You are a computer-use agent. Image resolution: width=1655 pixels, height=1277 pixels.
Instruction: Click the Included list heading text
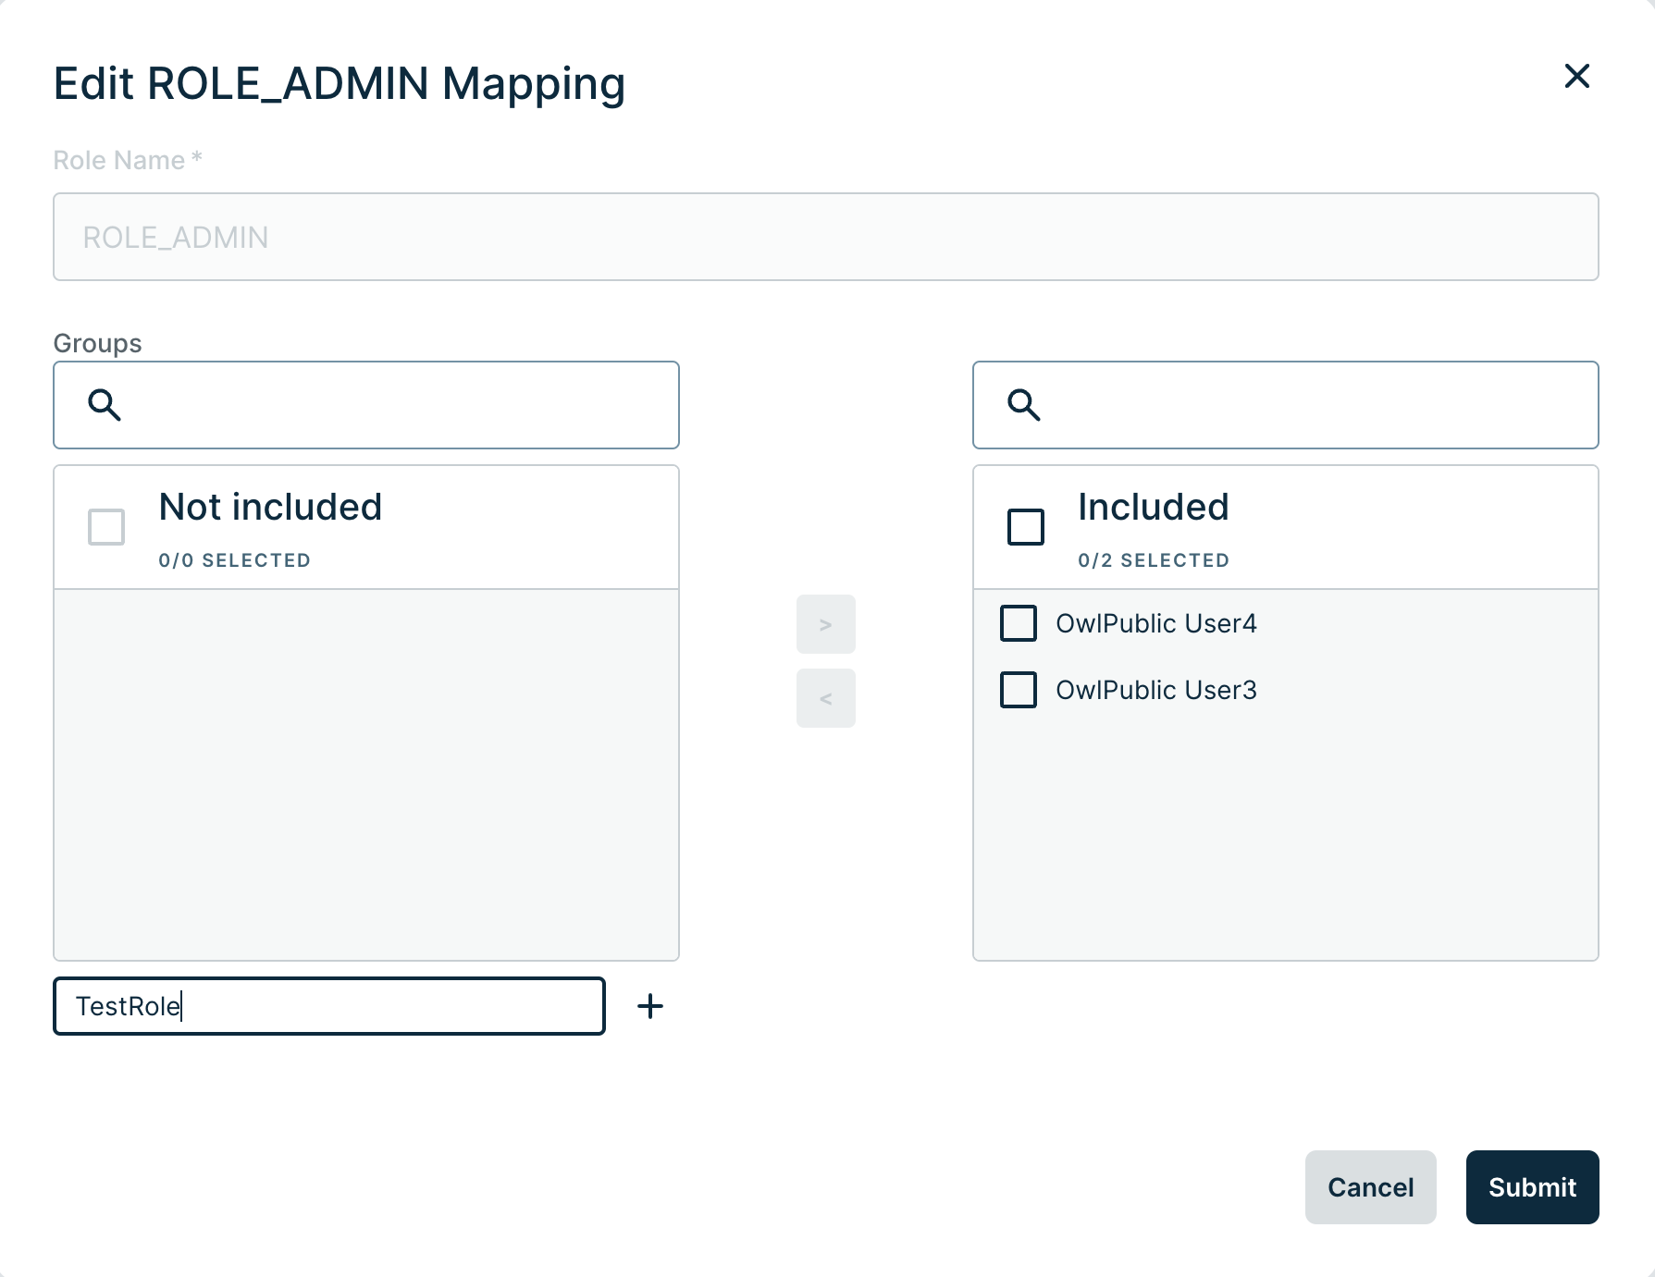pyautogui.click(x=1153, y=507)
